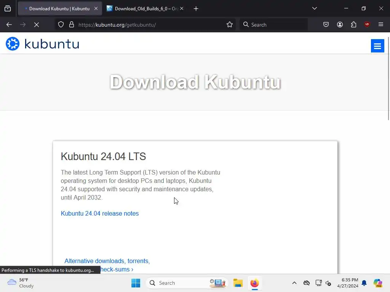
Task: Open network status tray icon
Action: point(318,283)
